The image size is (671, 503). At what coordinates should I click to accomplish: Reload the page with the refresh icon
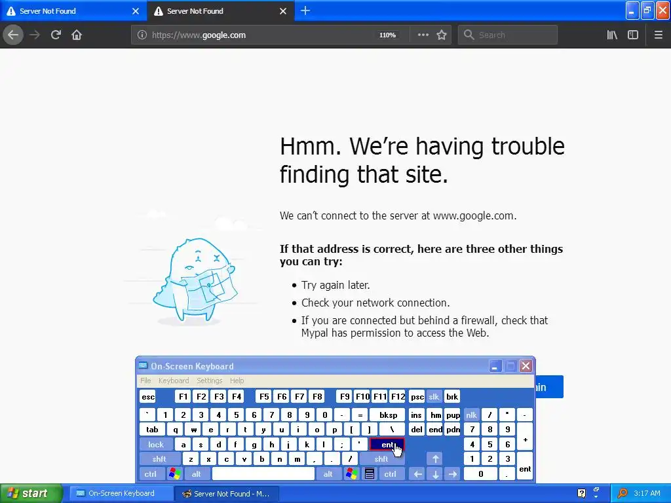56,35
